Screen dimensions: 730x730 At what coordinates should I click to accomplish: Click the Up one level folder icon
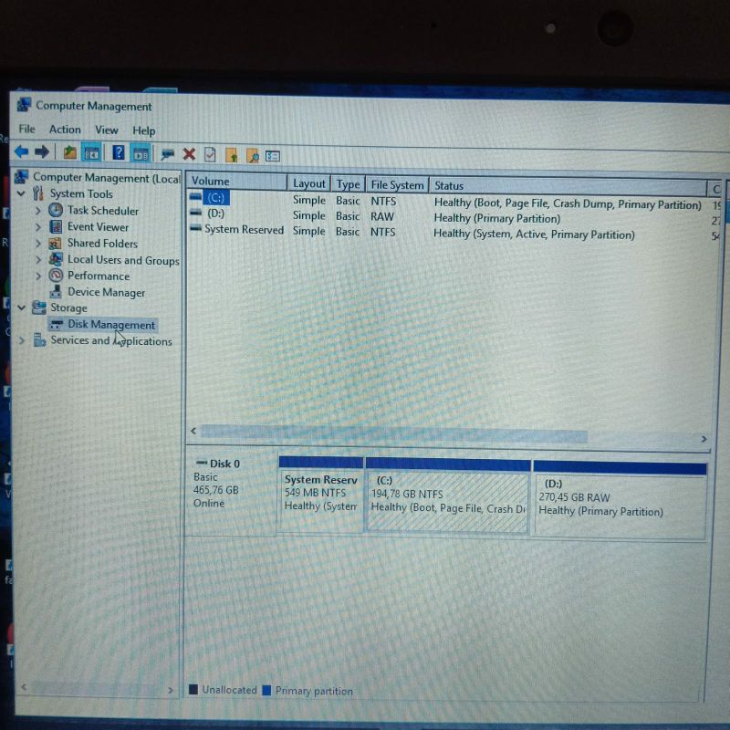tap(70, 153)
